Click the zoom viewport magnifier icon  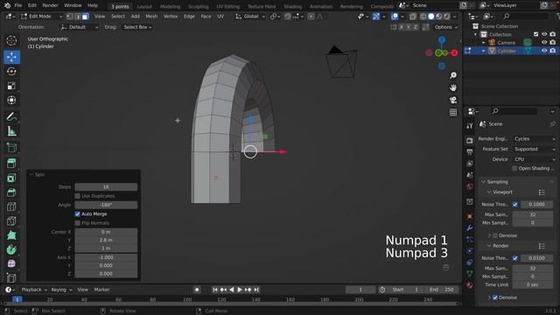453,75
